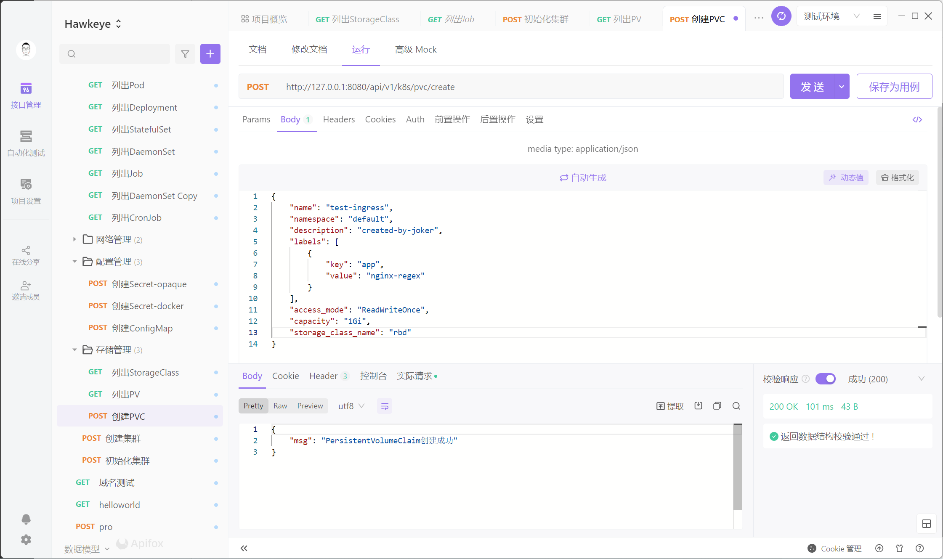943x559 pixels.
Task: Open the 发送 button dropdown arrow
Action: [x=842, y=87]
